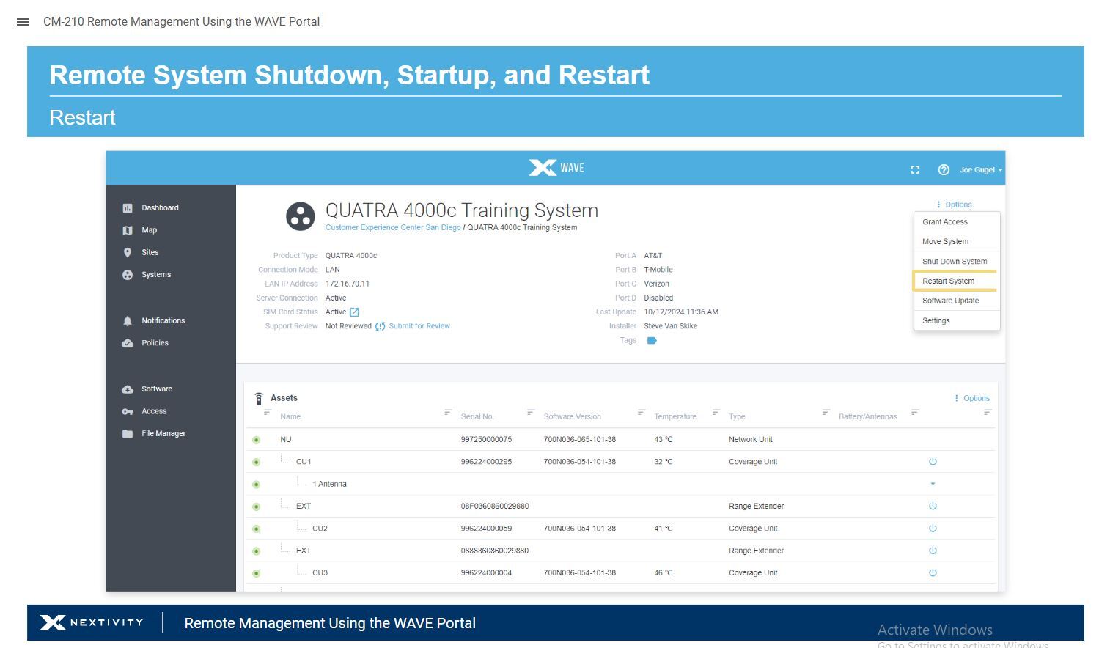Click power icon on EXT 0888360860029880 row
This screenshot has height=648, width=1099.
pos(933,551)
